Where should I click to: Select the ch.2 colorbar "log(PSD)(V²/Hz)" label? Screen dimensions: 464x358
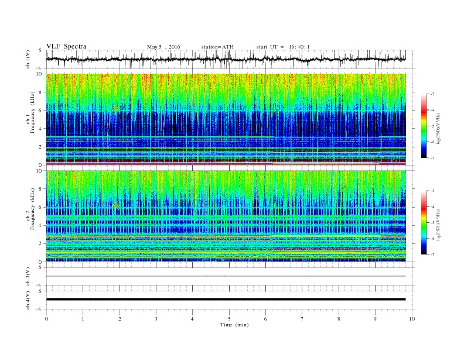[x=438, y=224]
